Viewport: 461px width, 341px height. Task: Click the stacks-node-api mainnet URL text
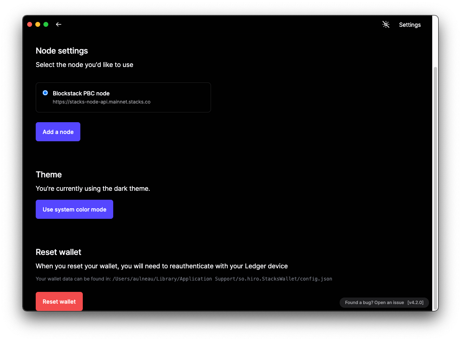(x=101, y=102)
